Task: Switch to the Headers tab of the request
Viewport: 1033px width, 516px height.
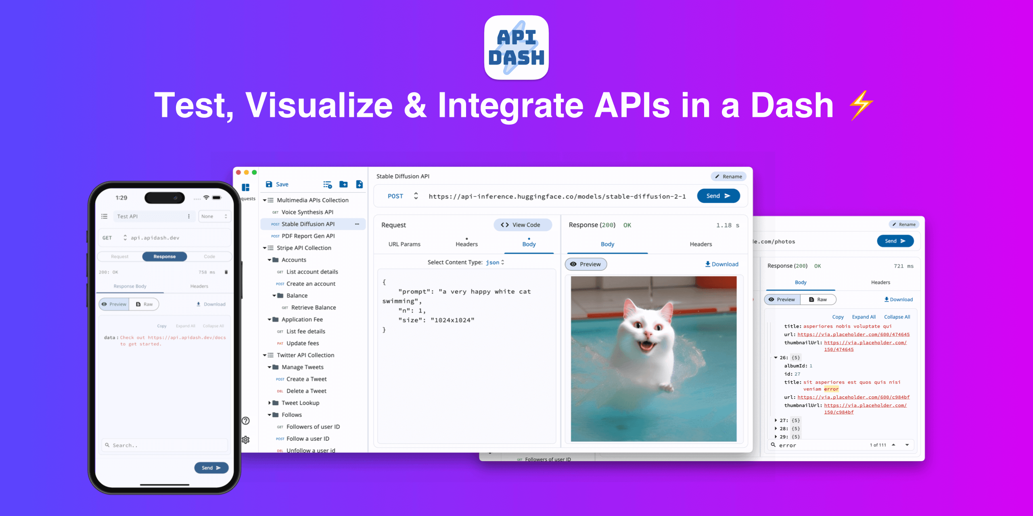Action: coord(466,244)
